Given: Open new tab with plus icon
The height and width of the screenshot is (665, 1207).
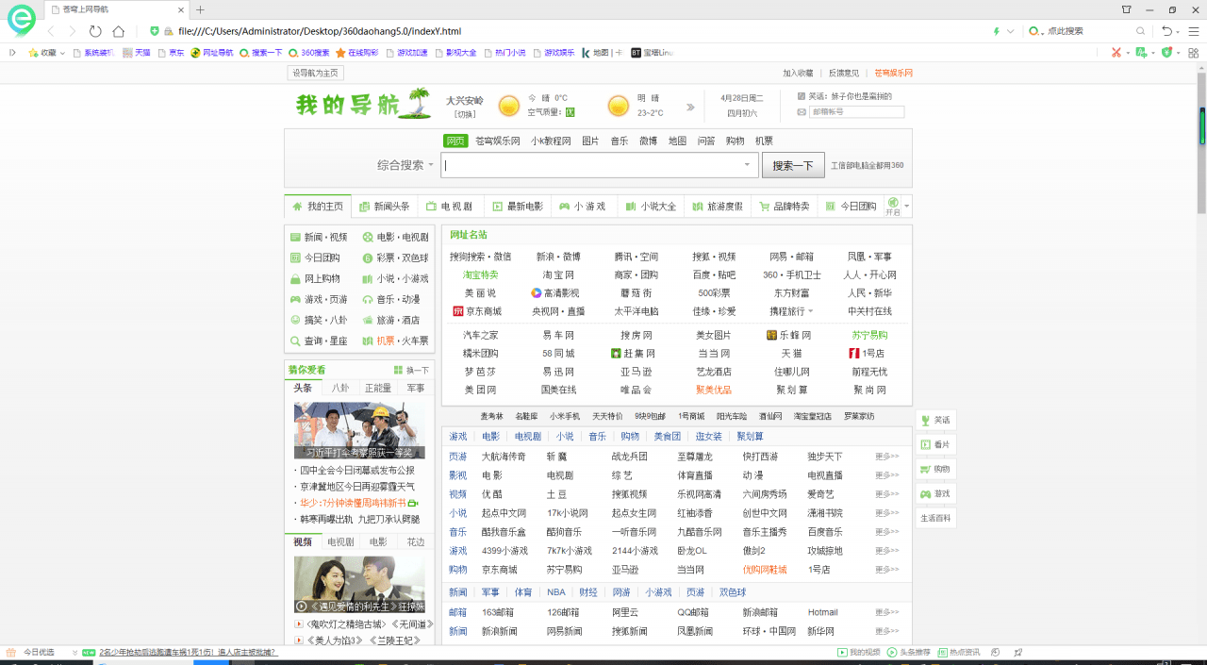Looking at the screenshot, I should click(x=200, y=9).
